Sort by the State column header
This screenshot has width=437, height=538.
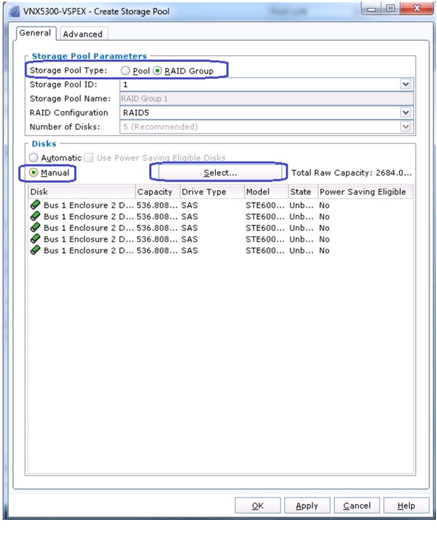click(303, 192)
